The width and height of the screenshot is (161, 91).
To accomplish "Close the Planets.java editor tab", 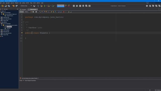I will pyautogui.click(x=37, y=9).
